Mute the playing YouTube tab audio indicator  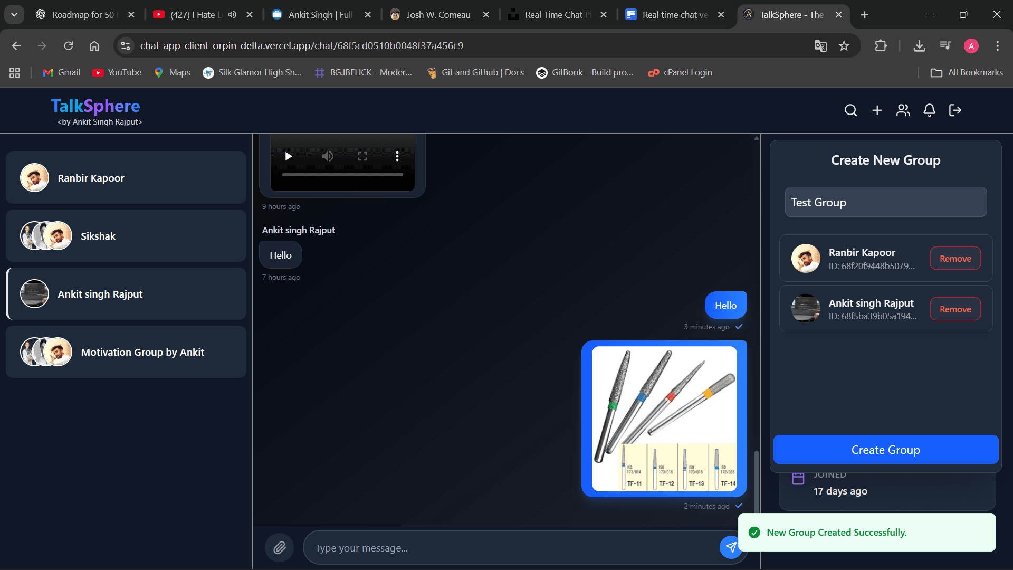tap(232, 15)
